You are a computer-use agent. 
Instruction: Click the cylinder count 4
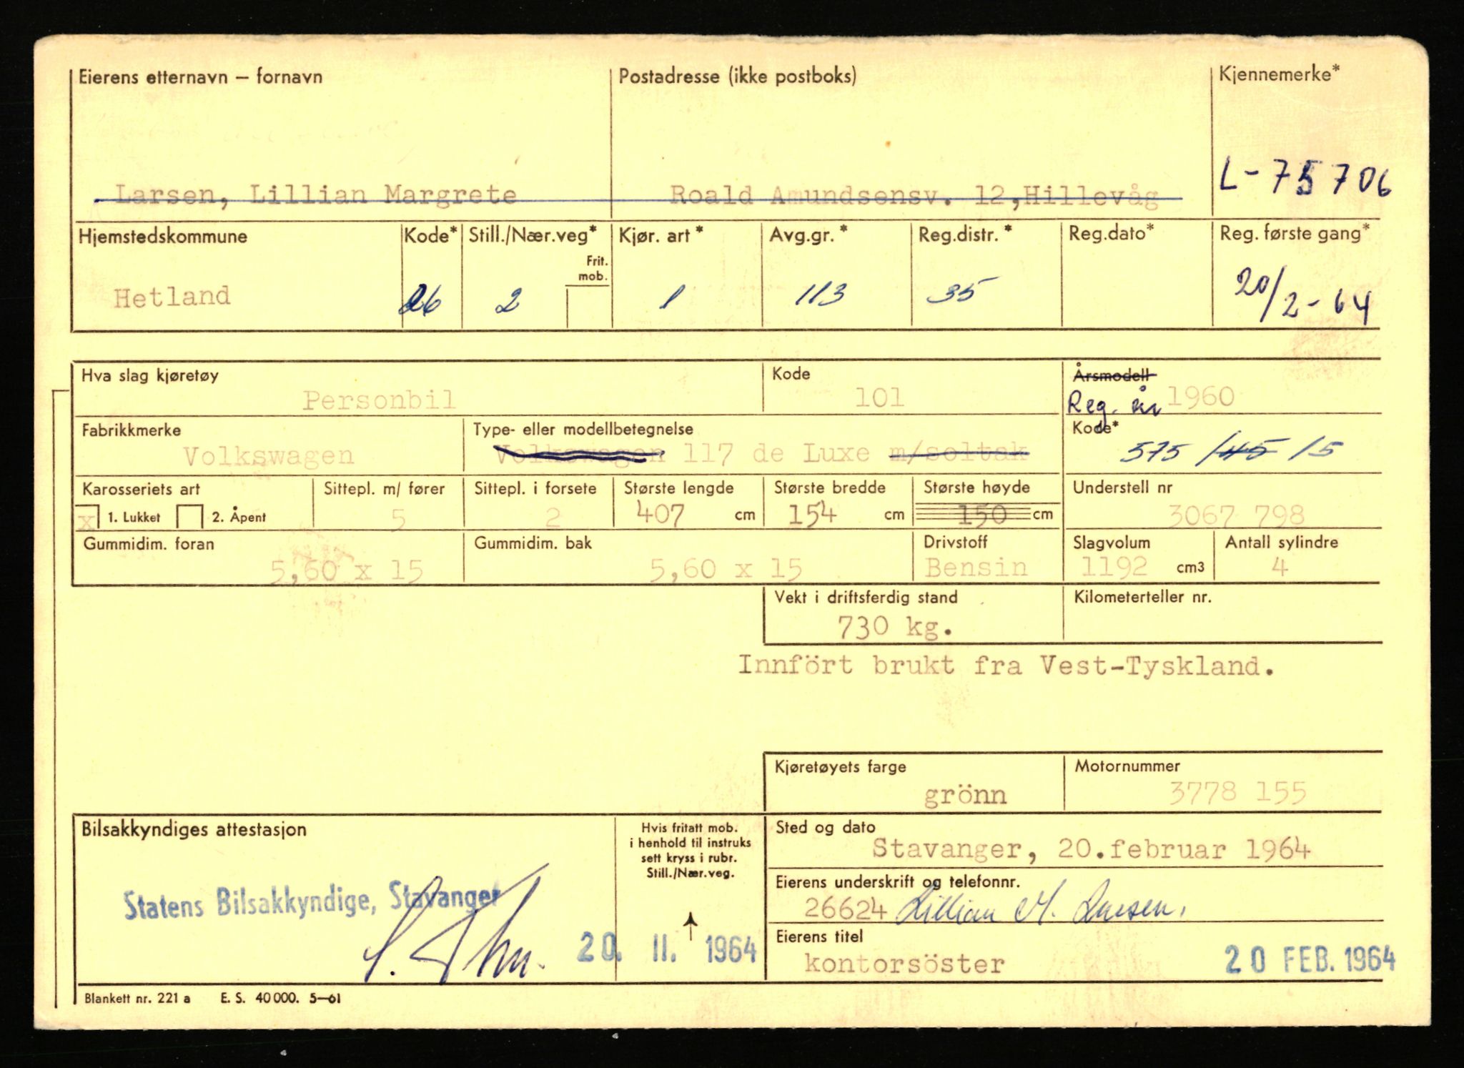(x=1280, y=568)
